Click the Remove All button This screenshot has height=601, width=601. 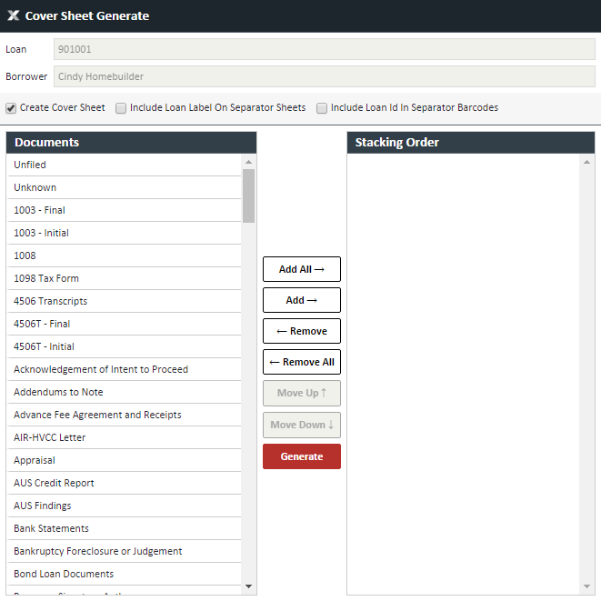coord(301,362)
